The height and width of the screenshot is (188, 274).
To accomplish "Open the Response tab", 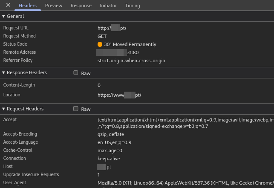I will point(81,6).
